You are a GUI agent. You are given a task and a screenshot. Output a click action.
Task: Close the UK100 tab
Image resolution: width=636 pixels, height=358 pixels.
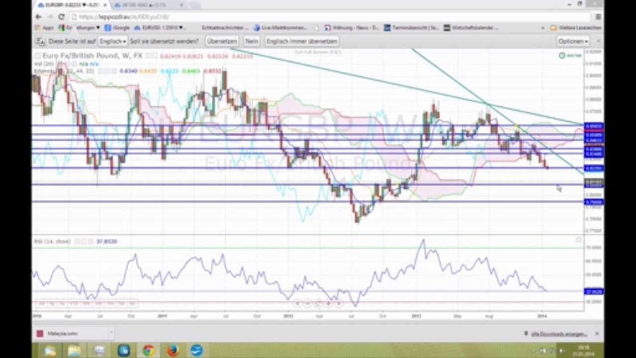click(182, 4)
